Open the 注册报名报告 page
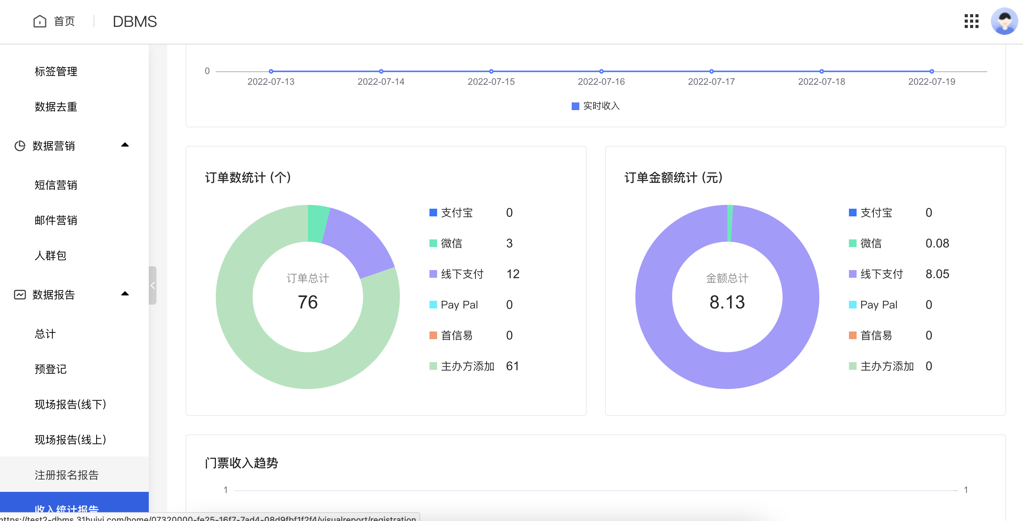Screen dimensions: 1023x521 [67, 475]
